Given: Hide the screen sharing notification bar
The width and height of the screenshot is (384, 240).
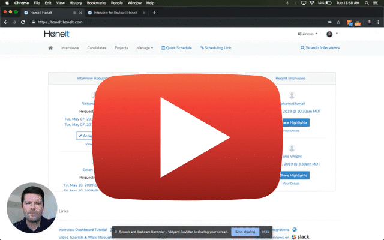Looking at the screenshot, I should (x=265, y=232).
